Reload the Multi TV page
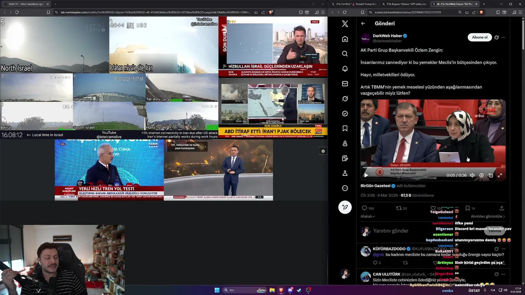The width and height of the screenshot is (525, 295). point(17,12)
